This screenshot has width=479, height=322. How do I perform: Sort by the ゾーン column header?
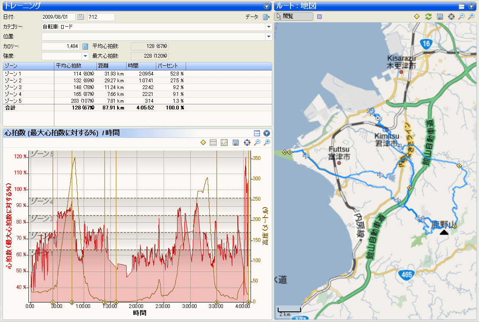pos(28,66)
